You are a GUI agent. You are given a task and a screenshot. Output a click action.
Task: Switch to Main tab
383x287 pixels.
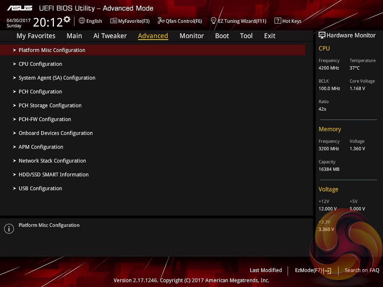click(x=74, y=36)
